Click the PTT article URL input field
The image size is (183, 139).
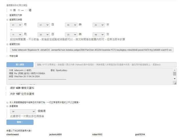coord(106,65)
